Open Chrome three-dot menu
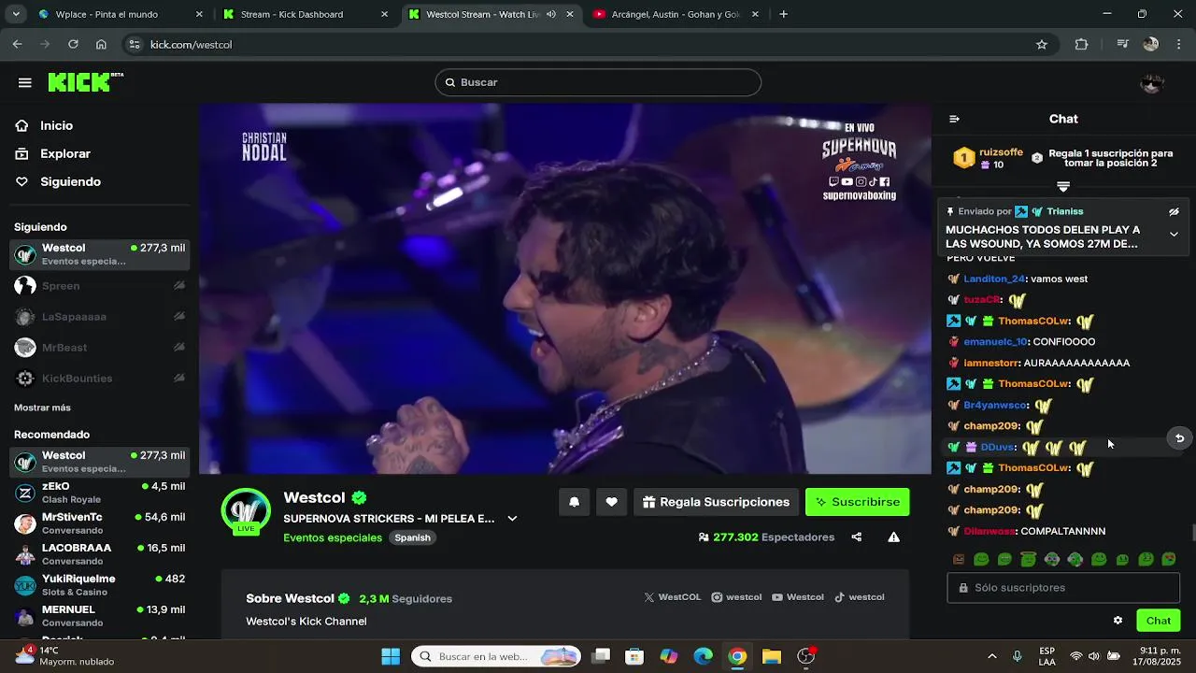 click(1178, 44)
